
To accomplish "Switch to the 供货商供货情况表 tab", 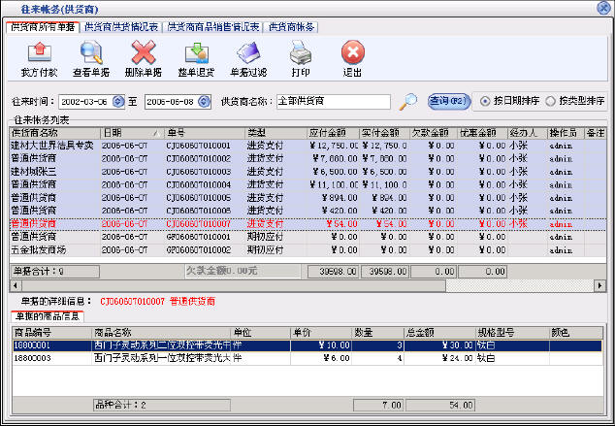I will pyautogui.click(x=123, y=26).
